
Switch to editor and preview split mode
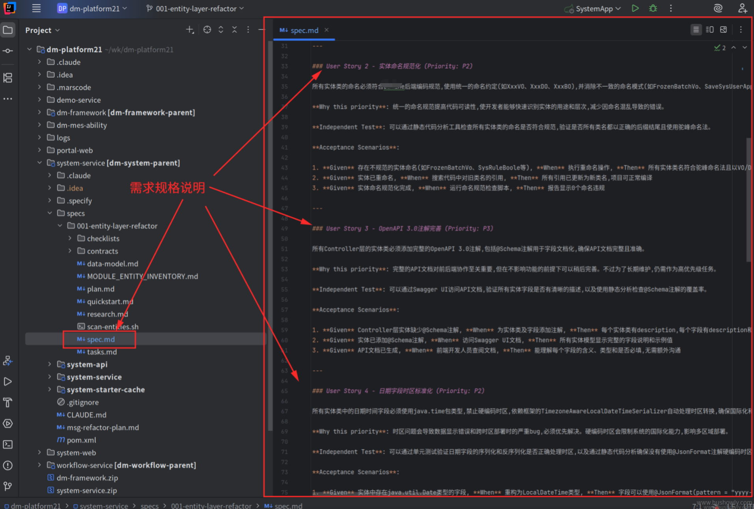click(x=709, y=30)
